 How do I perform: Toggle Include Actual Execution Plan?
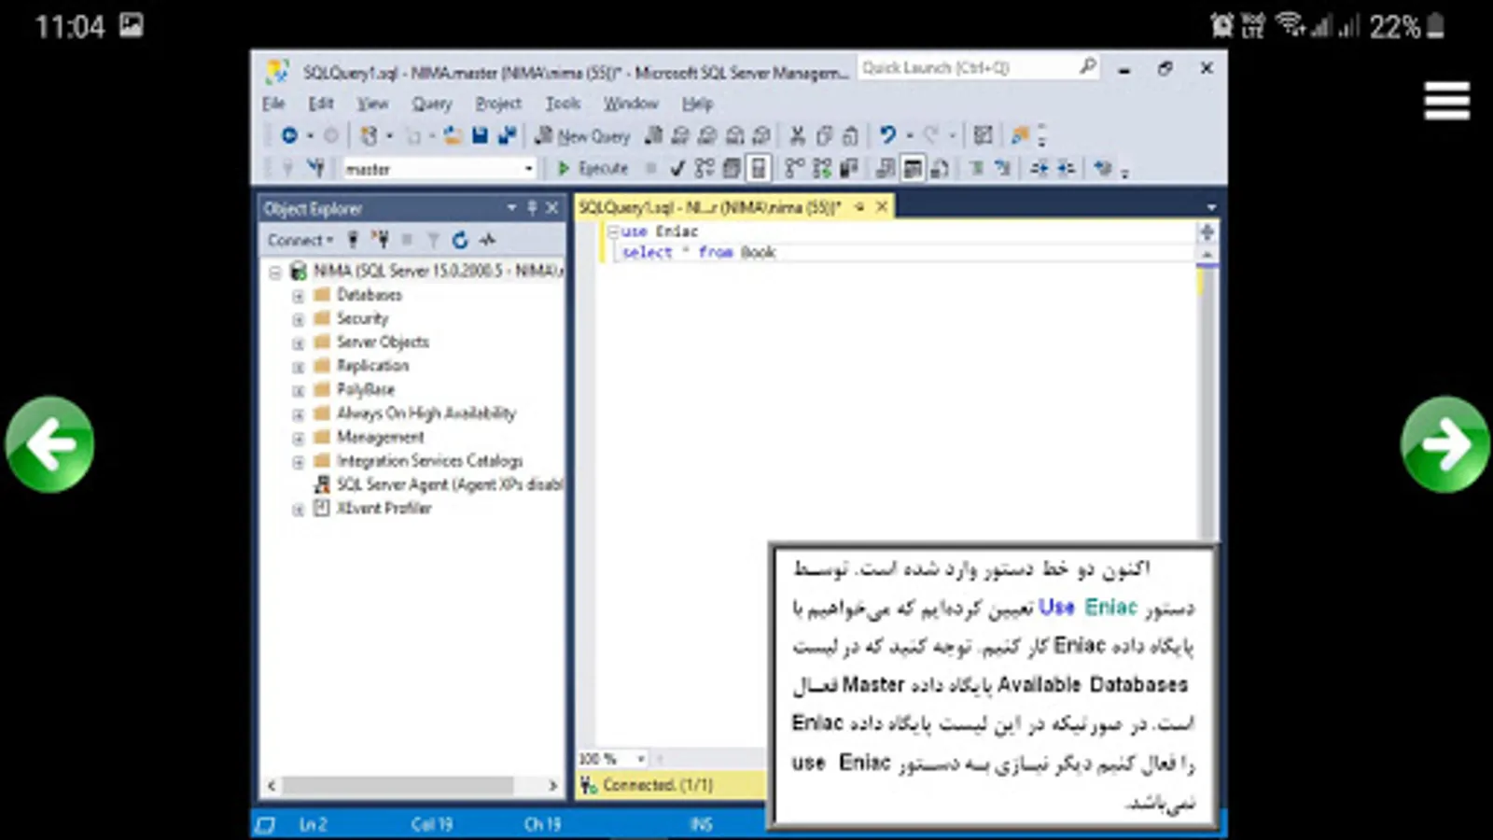coord(794,168)
